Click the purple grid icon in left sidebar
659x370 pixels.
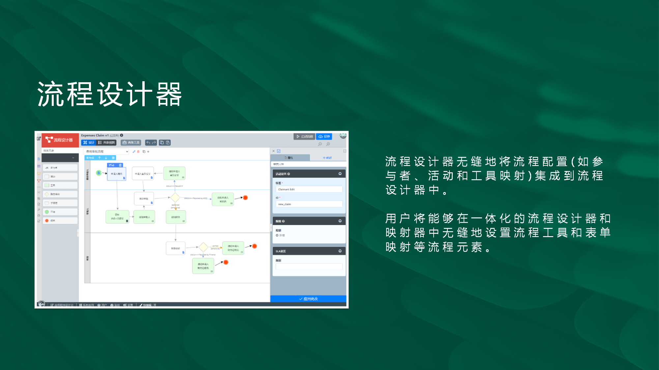pos(39,166)
